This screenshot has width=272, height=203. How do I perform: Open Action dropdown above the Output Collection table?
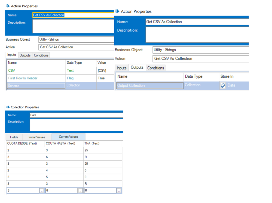coord(201,58)
